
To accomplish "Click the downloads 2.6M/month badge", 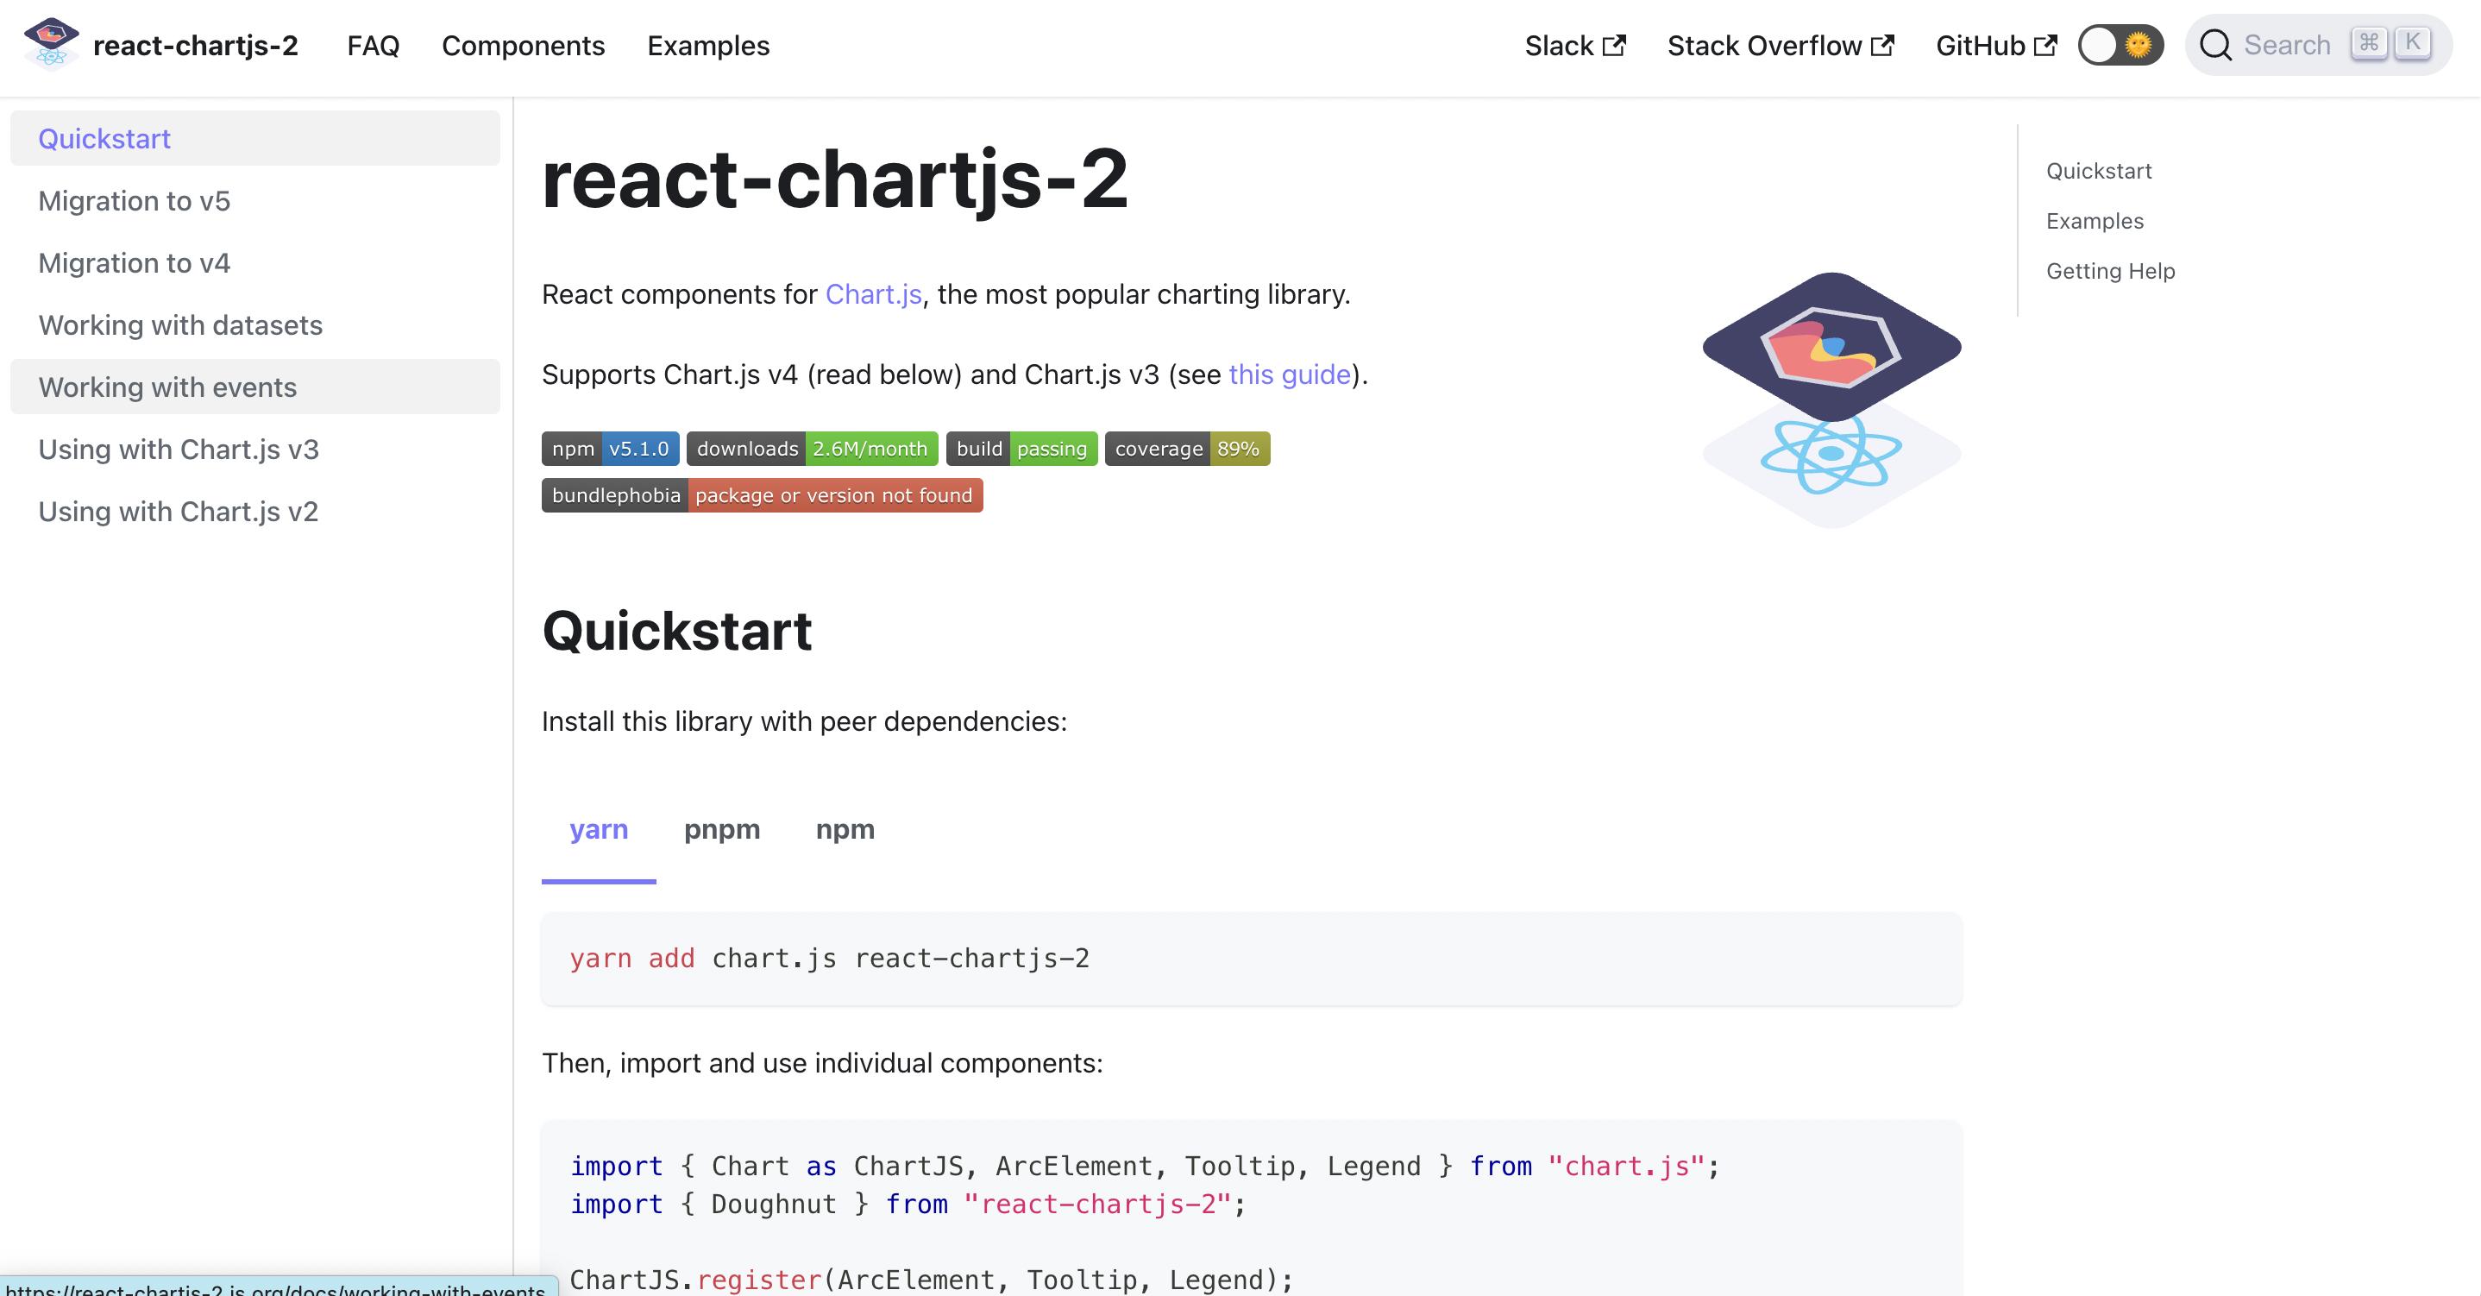I will point(812,448).
